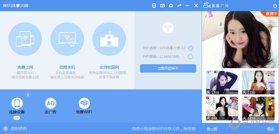The width and height of the screenshot is (279, 134).
Task: Open 直播广场 live plaza tab
Action: pyautogui.click(x=216, y=6)
